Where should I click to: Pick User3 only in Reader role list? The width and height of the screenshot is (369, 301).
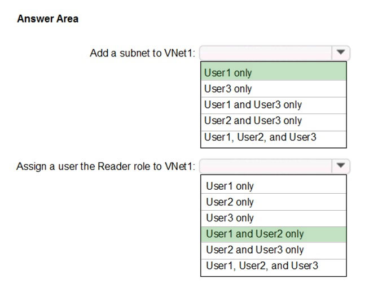pos(274,219)
